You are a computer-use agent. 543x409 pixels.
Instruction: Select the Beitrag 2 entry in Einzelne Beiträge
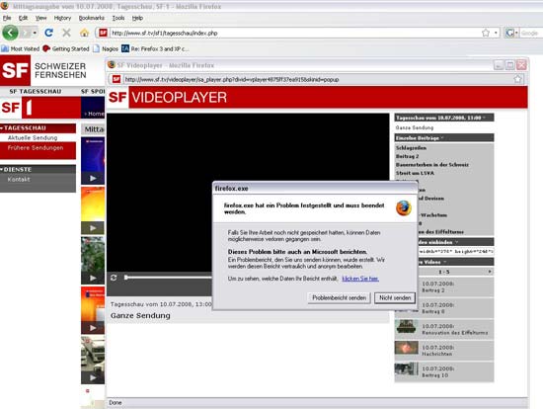point(407,156)
